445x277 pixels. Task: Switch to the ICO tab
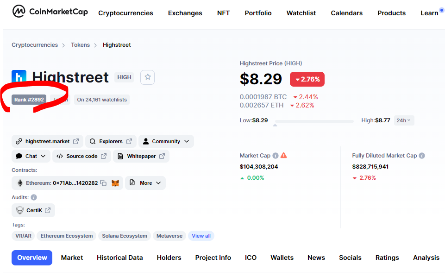251,258
